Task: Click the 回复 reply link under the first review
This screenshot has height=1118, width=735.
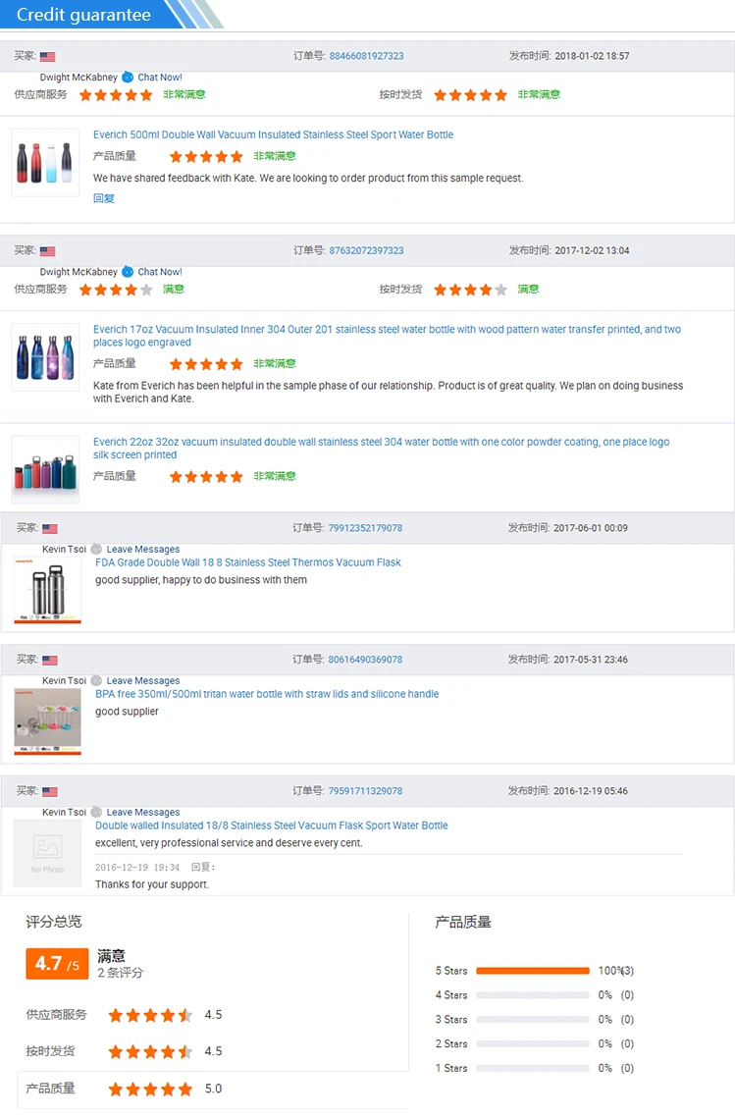Action: (x=104, y=198)
